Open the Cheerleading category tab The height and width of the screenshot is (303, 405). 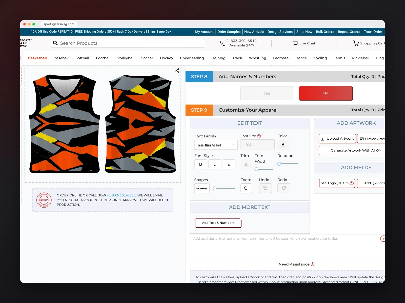192,58
